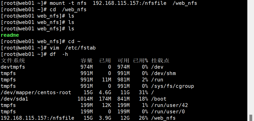The image size is (254, 121).
Task: Click the /dev/shm mount point text
Action: pos(163,73)
